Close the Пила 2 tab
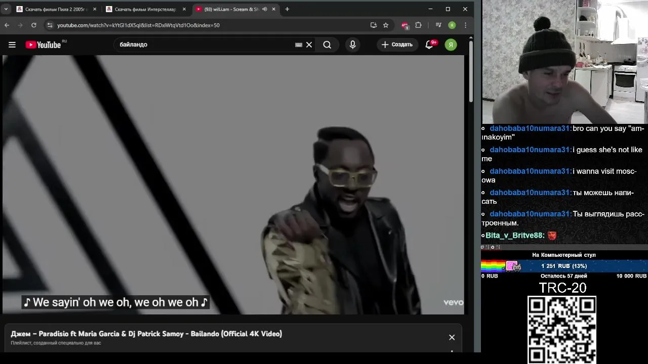The height and width of the screenshot is (364, 648). point(95,9)
